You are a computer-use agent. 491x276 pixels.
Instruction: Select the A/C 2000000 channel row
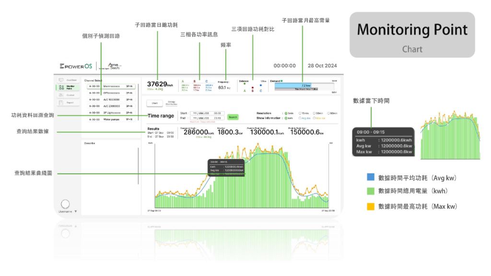click(x=111, y=106)
